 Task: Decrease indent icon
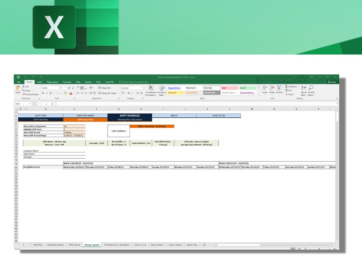[x=91, y=93]
